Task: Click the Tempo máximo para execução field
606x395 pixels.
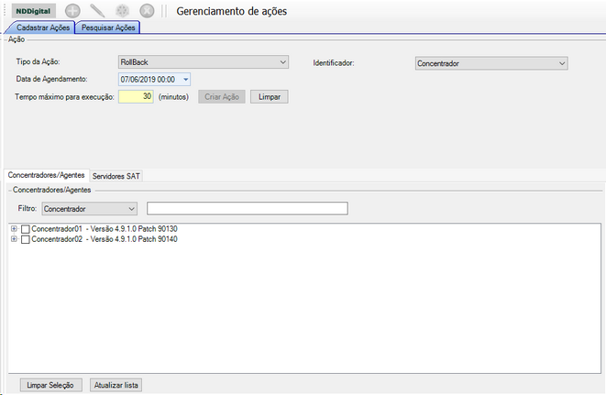Action: 136,96
